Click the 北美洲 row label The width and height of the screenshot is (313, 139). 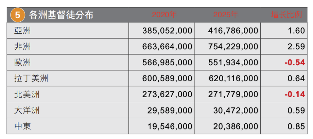pos(27,94)
